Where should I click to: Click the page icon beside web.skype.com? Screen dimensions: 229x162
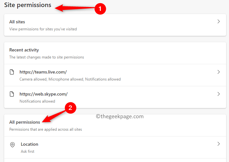(12, 94)
